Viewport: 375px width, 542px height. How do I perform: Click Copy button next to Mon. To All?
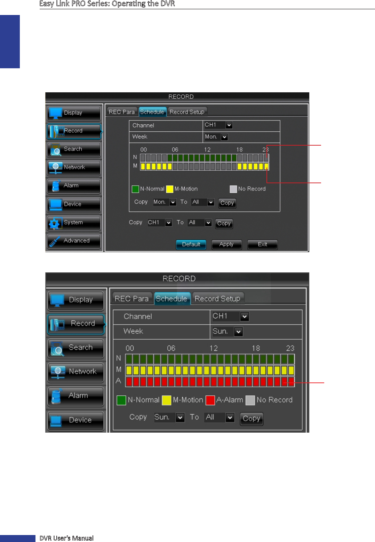point(227,203)
